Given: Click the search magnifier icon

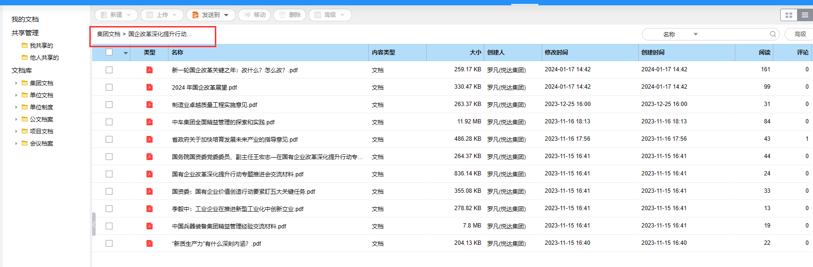Looking at the screenshot, I should pos(773,34).
